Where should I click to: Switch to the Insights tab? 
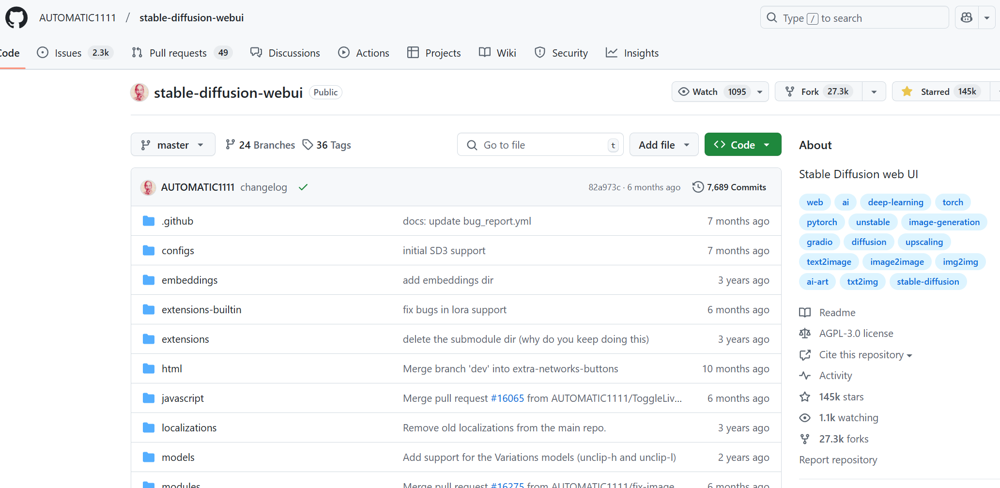(x=632, y=53)
